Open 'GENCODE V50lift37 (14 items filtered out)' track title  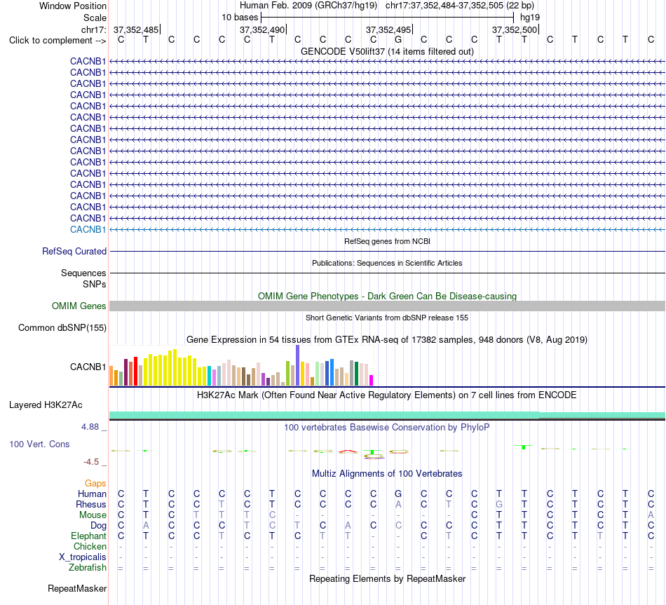coord(387,51)
